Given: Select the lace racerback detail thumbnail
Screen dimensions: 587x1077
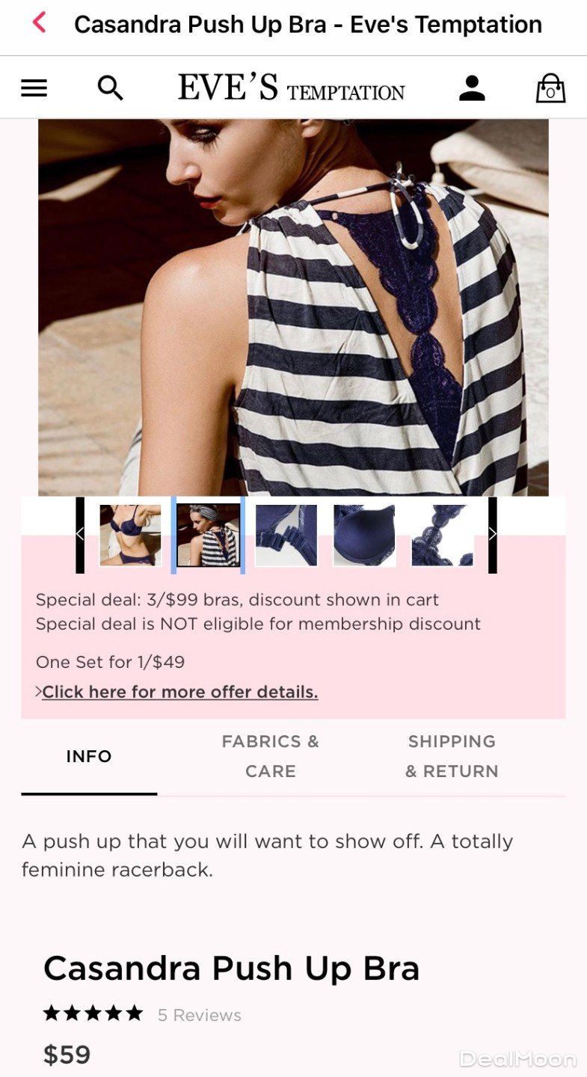Looking at the screenshot, I should tap(442, 535).
